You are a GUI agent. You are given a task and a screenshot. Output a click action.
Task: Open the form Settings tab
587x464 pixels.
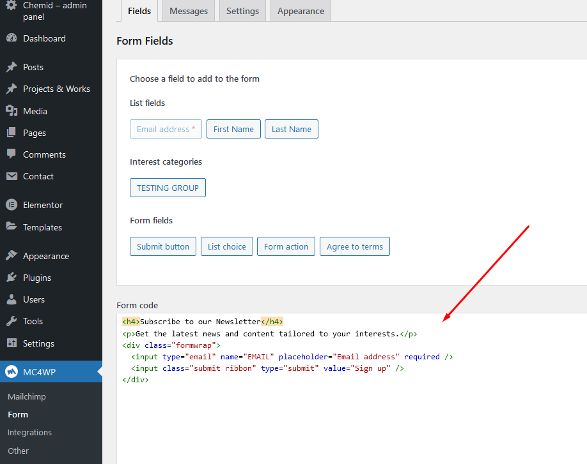(x=242, y=11)
